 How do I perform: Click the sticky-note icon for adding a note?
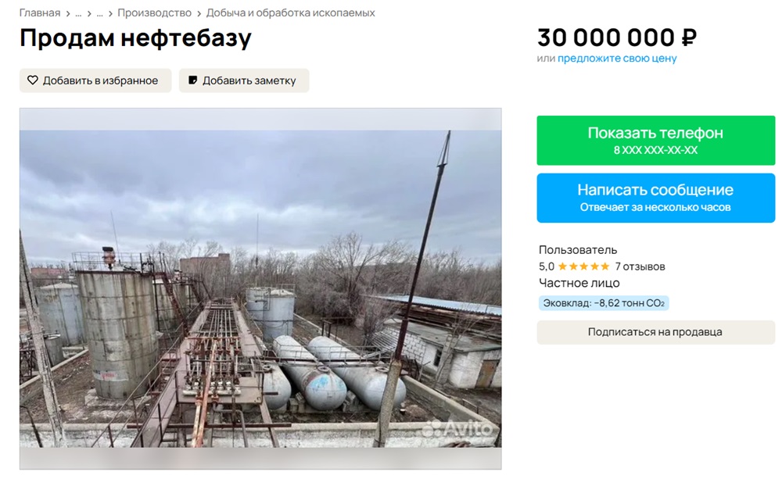point(193,80)
